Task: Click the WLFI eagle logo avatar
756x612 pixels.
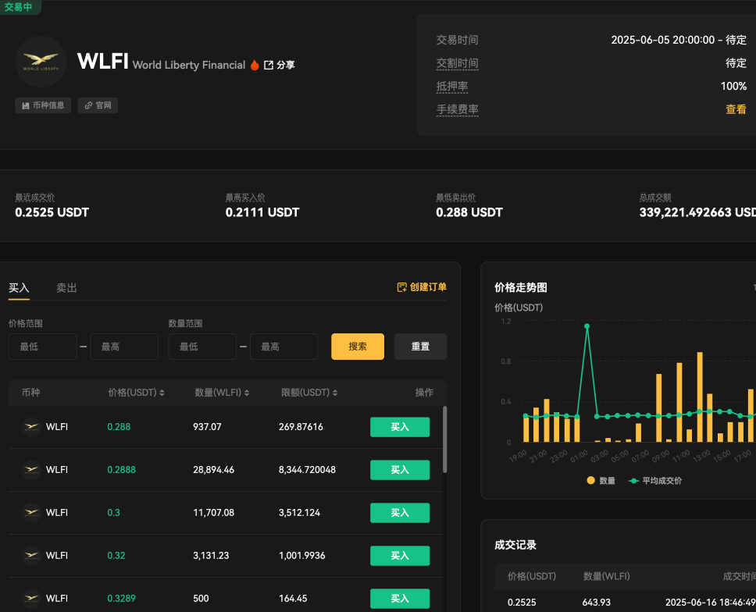Action: tap(41, 62)
